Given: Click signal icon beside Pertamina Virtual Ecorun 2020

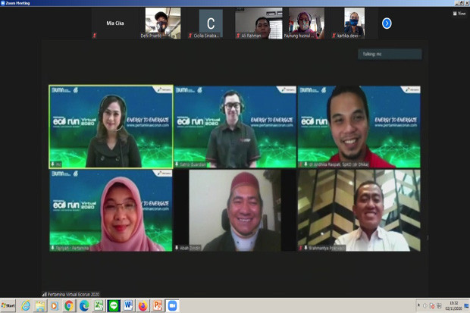Looking at the screenshot, I should pyautogui.click(x=45, y=294).
